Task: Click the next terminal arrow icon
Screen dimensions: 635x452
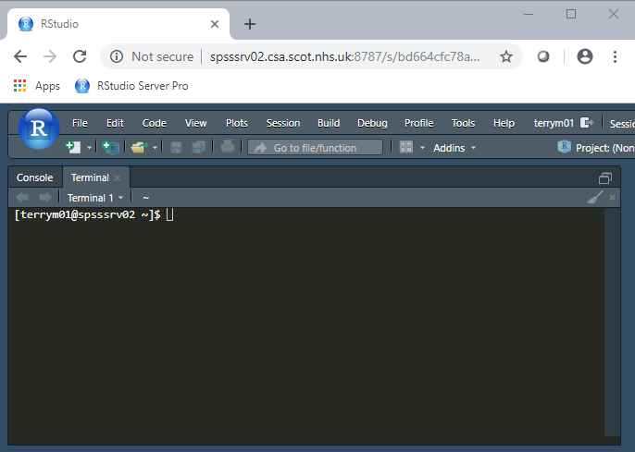Action: tap(45, 197)
